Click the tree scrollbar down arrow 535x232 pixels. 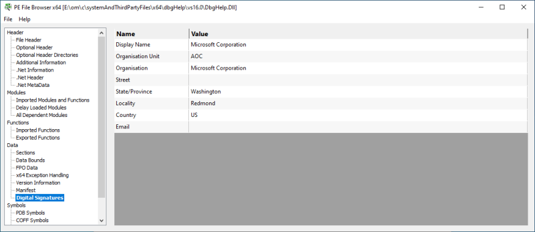[101, 220]
